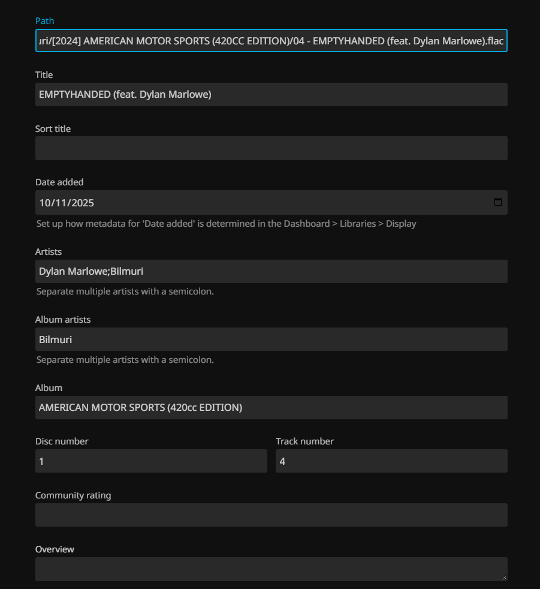Focus the Album artists field containing Bilmuri
540x589 pixels.
(271, 339)
